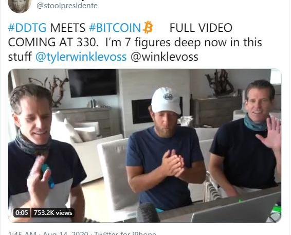Click the @stoolpresidente handle
The height and width of the screenshot is (235, 291).
67,6
